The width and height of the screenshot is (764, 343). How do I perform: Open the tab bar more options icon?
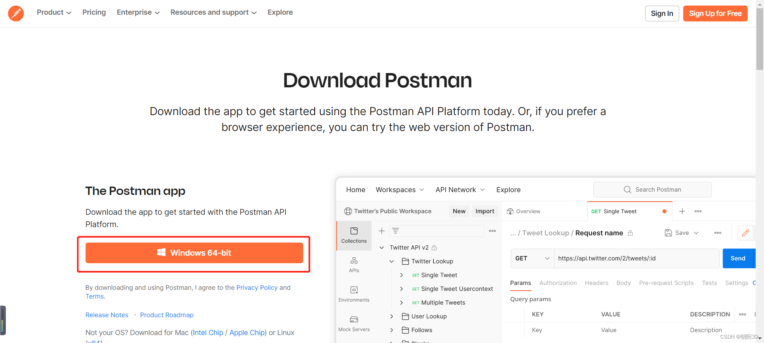(x=698, y=211)
